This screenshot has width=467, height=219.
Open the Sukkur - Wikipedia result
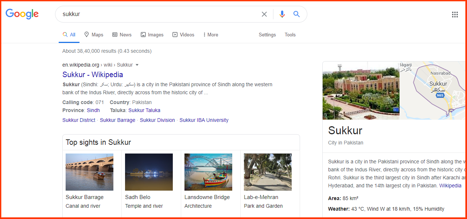click(93, 75)
